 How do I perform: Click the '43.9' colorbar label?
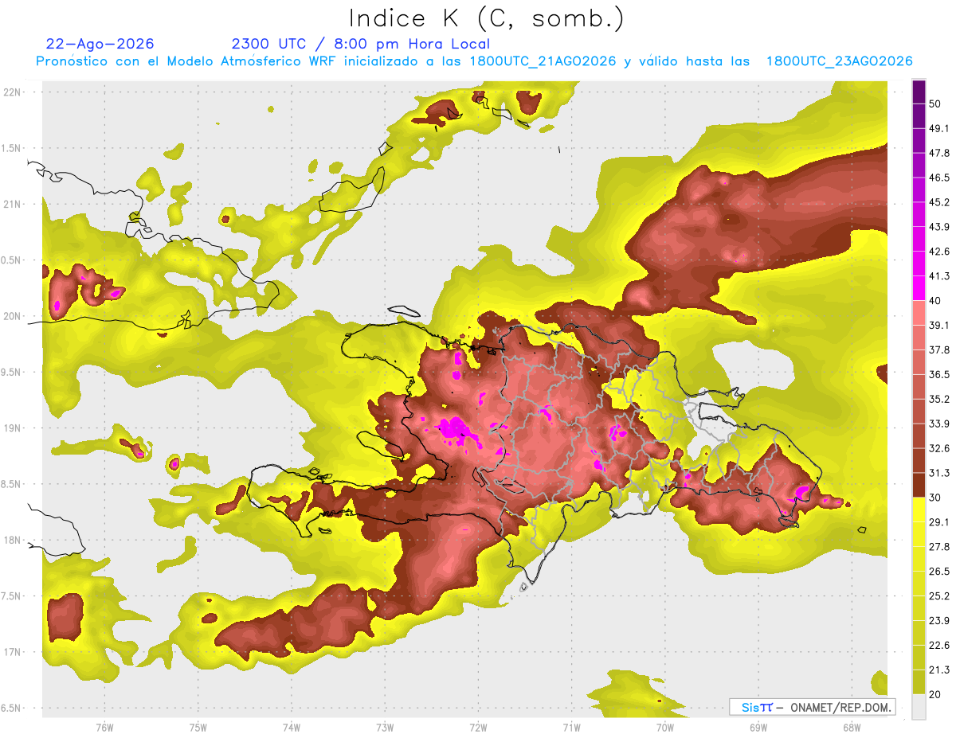(x=939, y=227)
